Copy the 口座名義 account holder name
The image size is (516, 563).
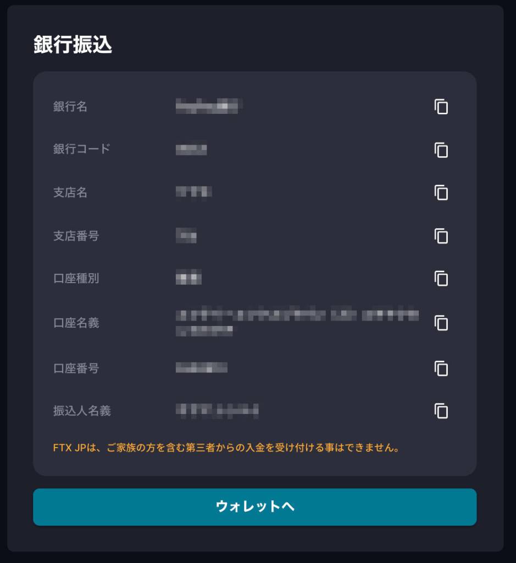[x=441, y=323]
